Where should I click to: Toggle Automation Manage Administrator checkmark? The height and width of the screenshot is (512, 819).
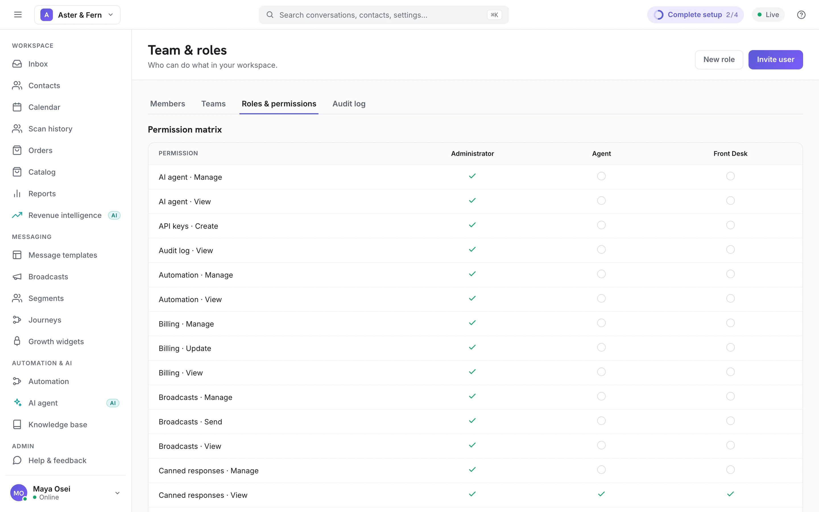[472, 274]
